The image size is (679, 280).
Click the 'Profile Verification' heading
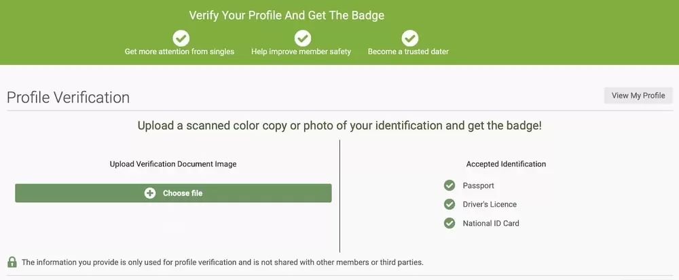[x=68, y=97]
